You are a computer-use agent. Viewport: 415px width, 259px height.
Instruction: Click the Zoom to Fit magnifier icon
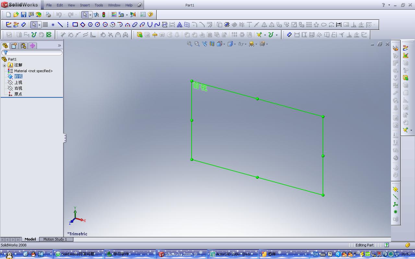pos(190,44)
